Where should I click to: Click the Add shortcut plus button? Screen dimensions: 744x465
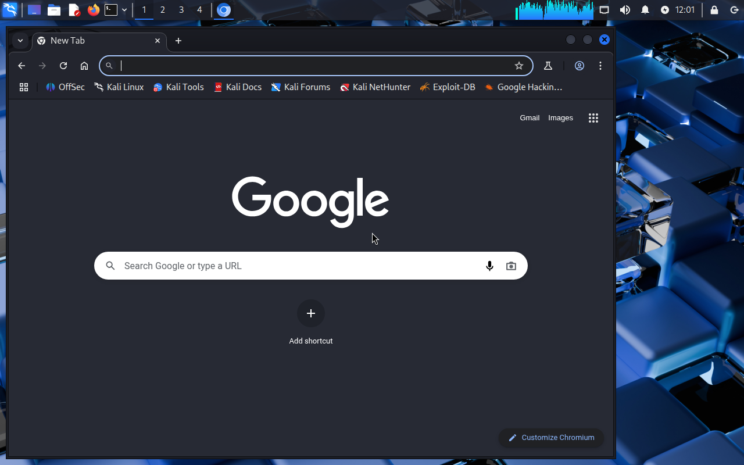(311, 314)
